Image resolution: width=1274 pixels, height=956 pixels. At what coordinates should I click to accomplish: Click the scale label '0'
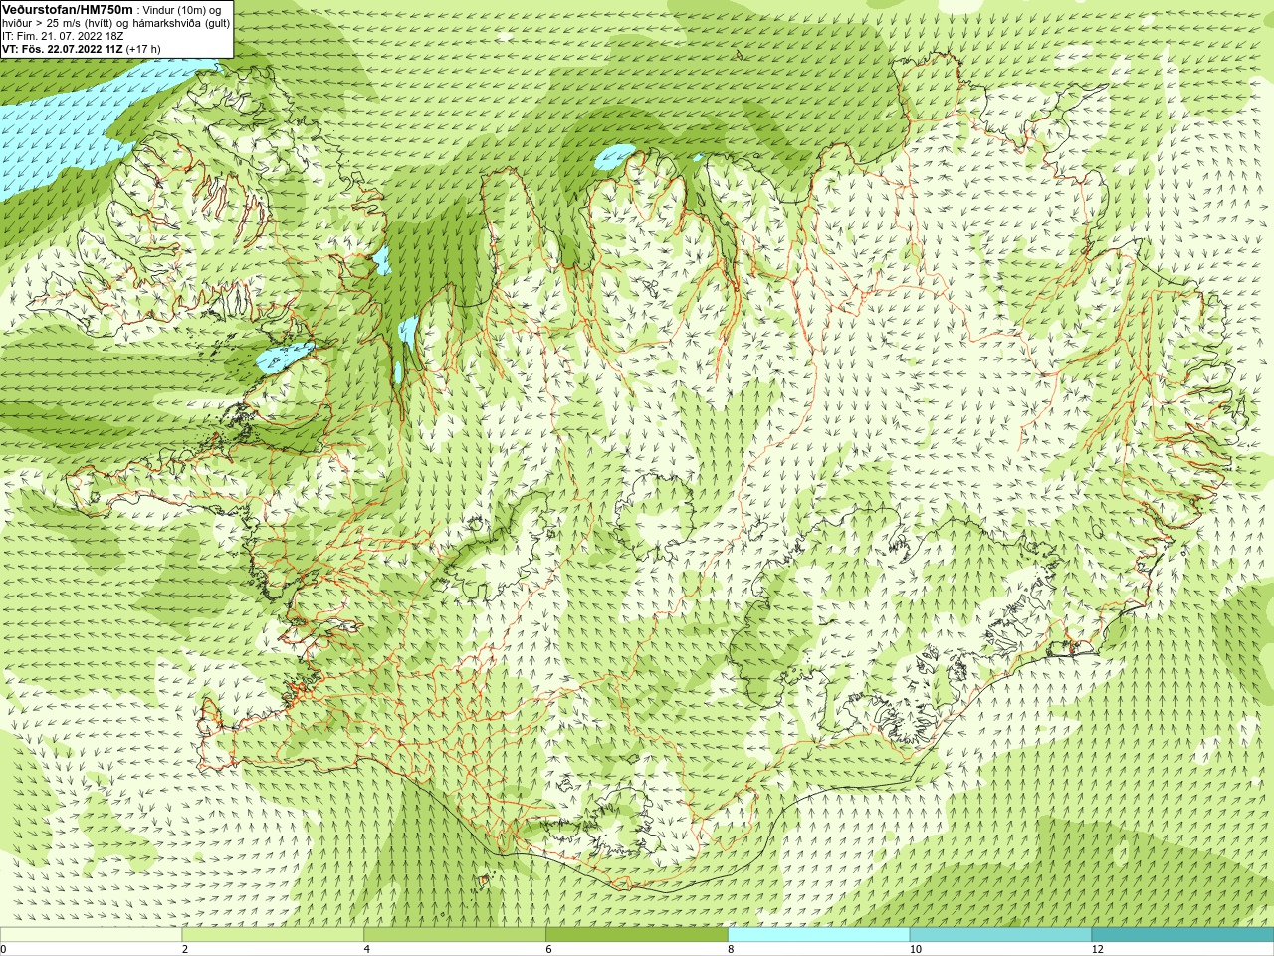pos(4,949)
